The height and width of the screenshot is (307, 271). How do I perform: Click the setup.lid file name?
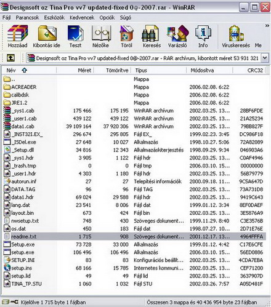click(x=21, y=276)
